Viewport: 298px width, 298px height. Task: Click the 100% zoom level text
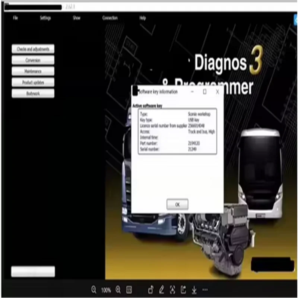[x=106, y=290]
